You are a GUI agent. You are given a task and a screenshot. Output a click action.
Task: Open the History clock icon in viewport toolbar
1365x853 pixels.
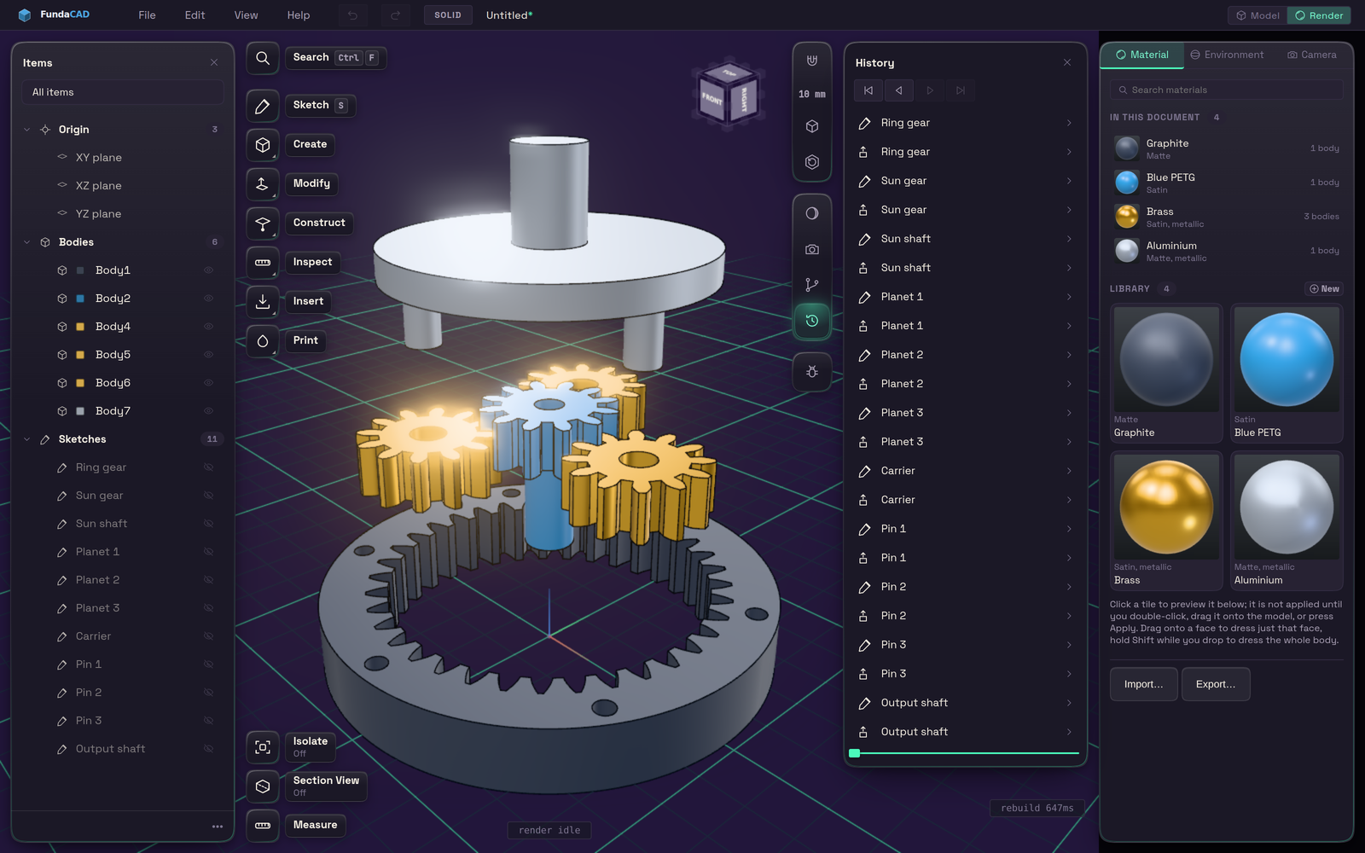[812, 321]
